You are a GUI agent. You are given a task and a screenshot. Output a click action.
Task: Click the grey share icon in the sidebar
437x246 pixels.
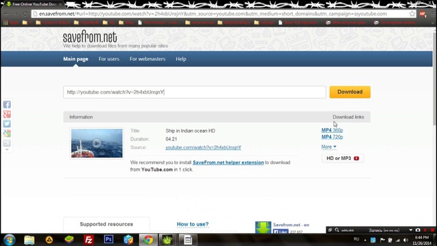[7, 143]
